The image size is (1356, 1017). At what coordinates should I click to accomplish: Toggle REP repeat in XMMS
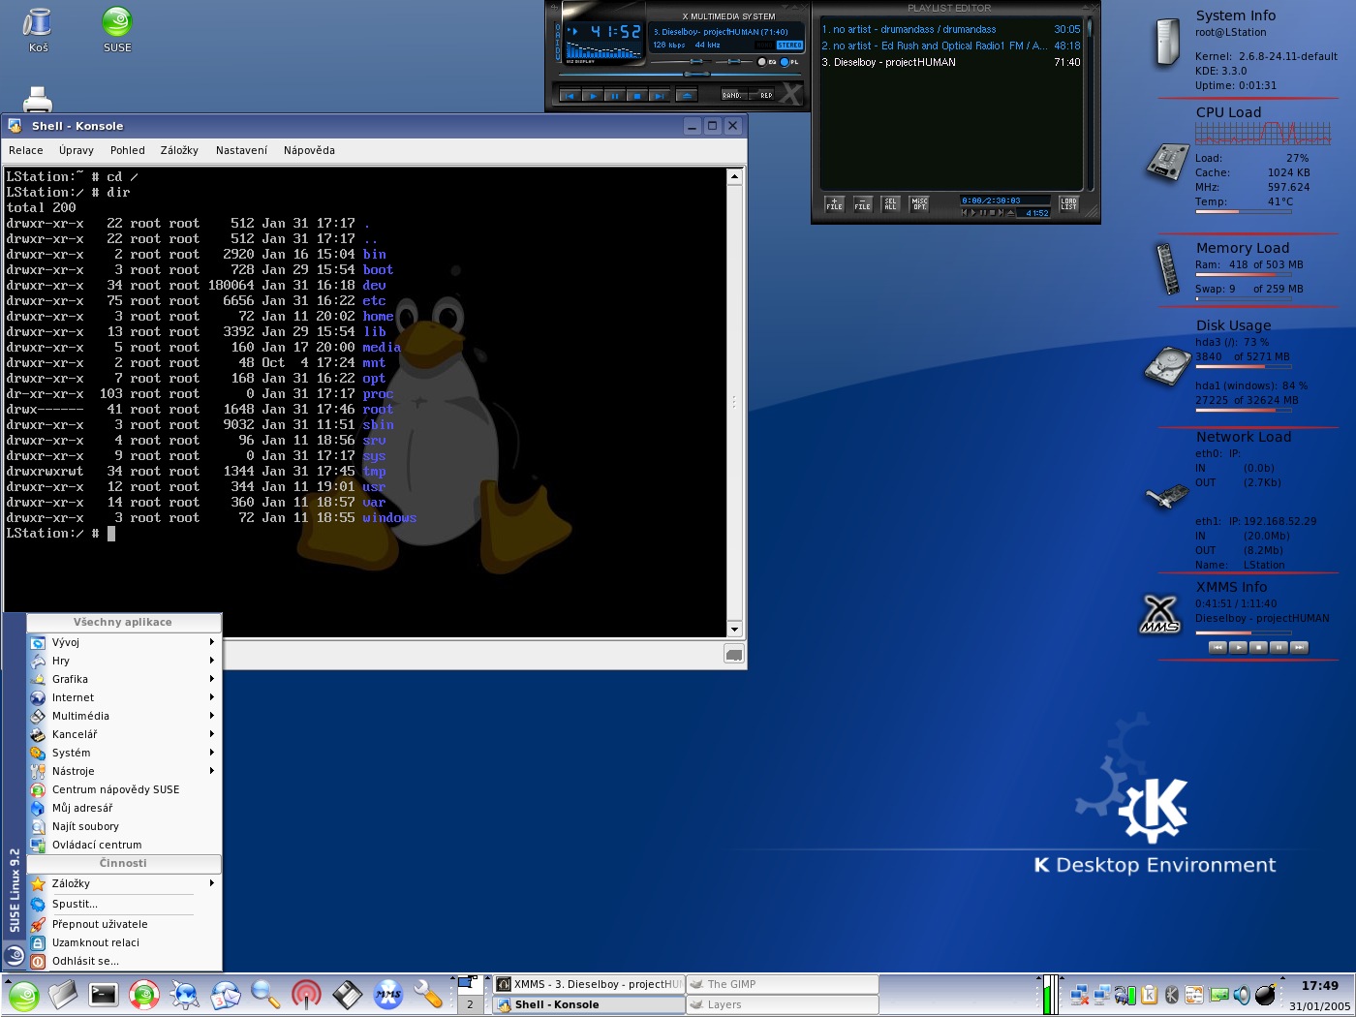pyautogui.click(x=761, y=95)
